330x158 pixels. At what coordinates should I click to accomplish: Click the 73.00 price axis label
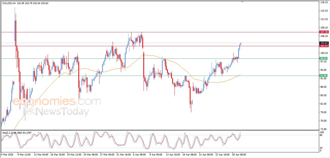[323, 129]
